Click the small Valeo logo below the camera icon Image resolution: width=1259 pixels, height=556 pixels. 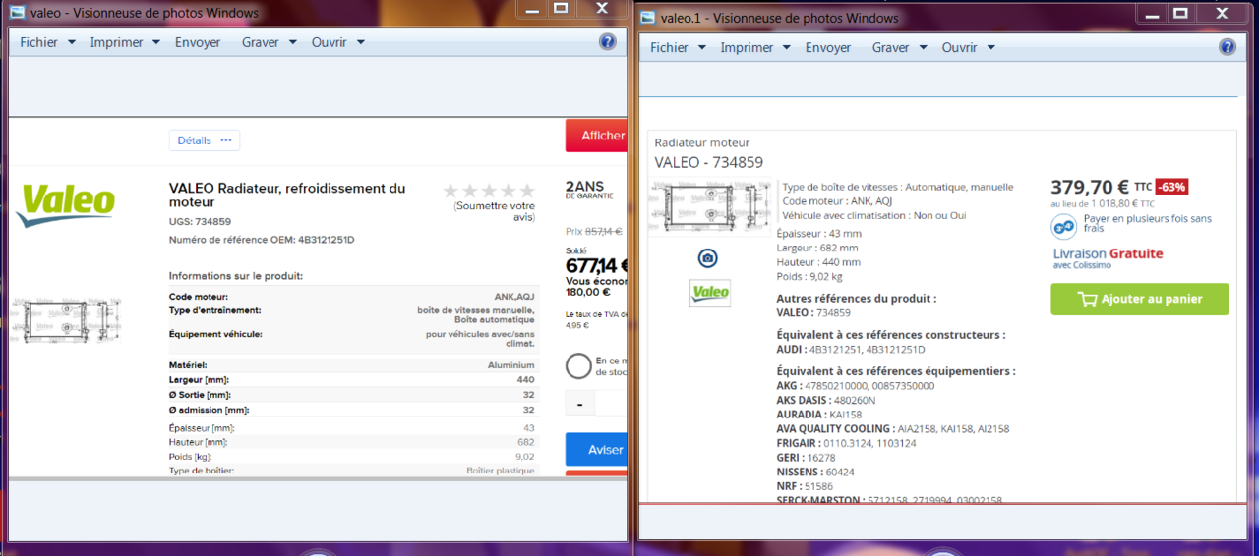(x=709, y=293)
